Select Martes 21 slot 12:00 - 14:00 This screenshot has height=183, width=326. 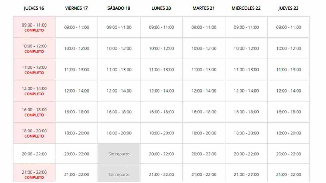[x=204, y=91]
